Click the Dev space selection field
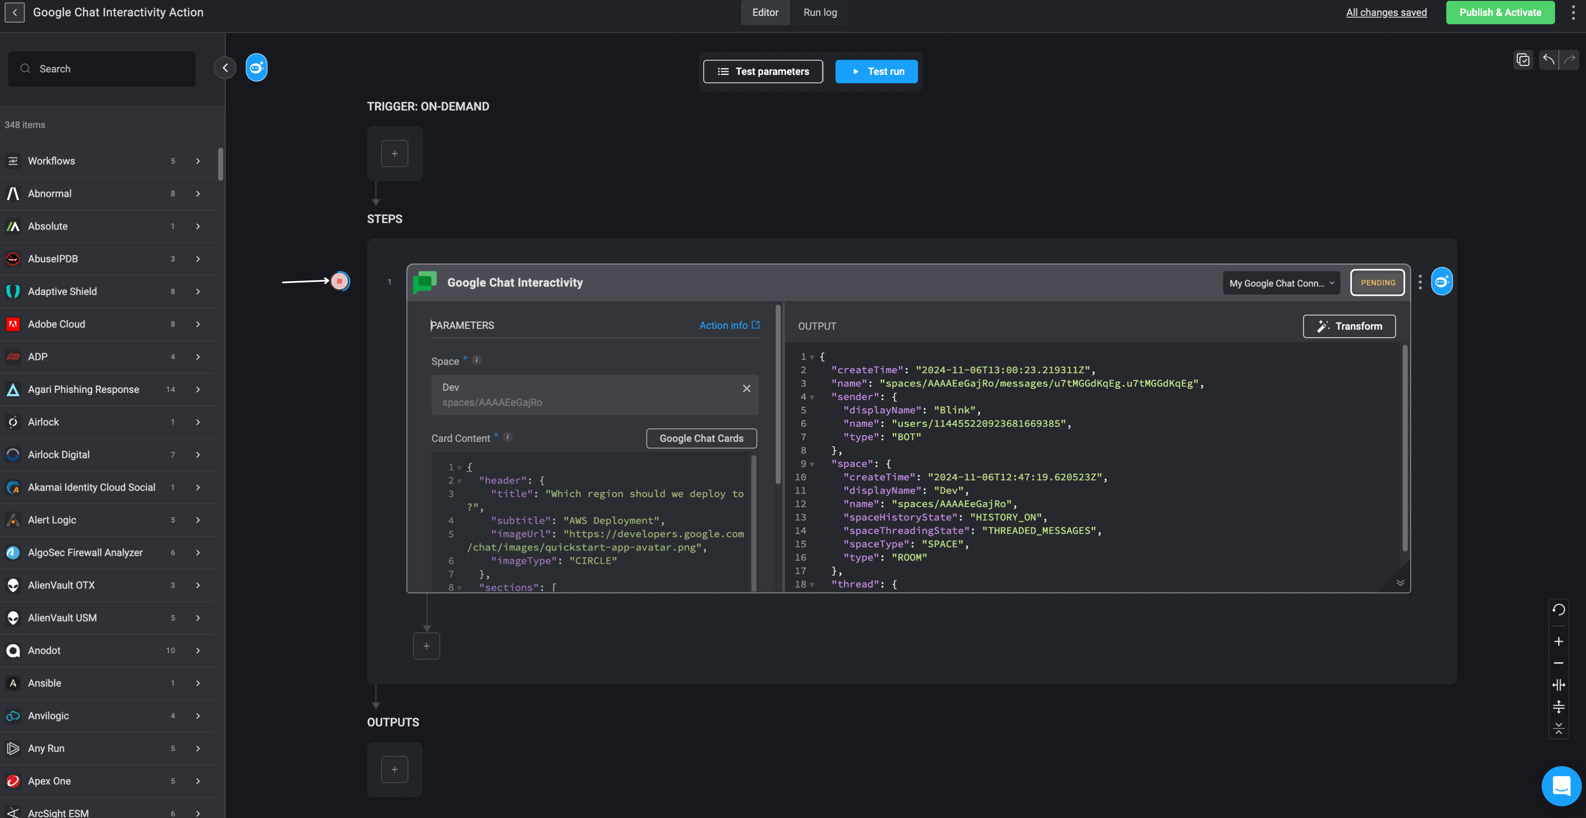 coord(595,395)
